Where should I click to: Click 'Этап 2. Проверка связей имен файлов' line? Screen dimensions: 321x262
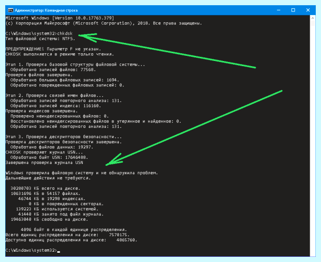pyautogui.click(x=54, y=96)
